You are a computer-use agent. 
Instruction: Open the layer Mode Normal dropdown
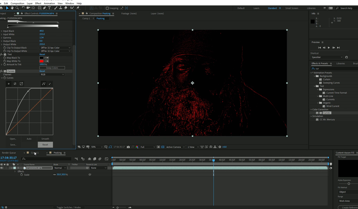point(60,168)
